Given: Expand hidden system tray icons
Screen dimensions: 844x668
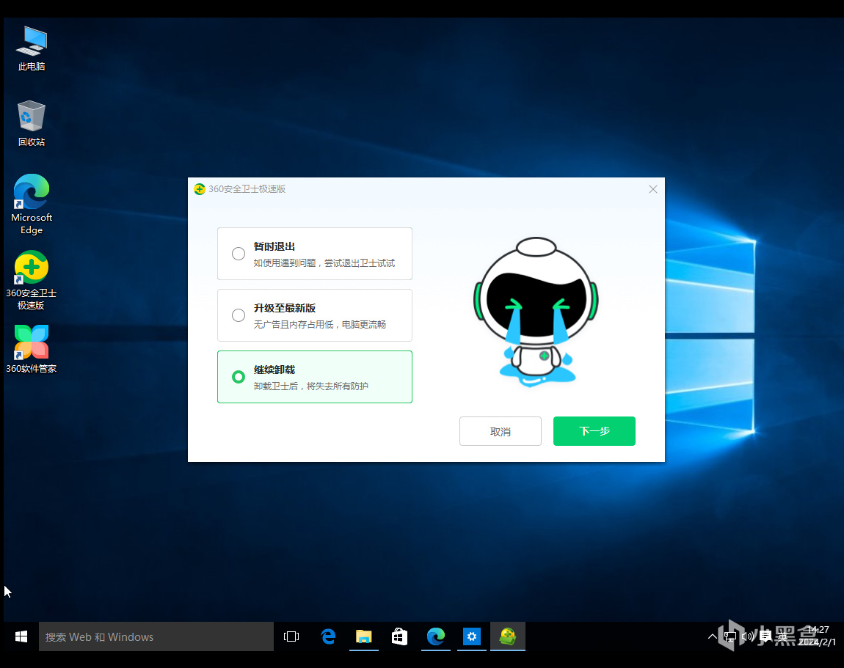Looking at the screenshot, I should click(712, 636).
